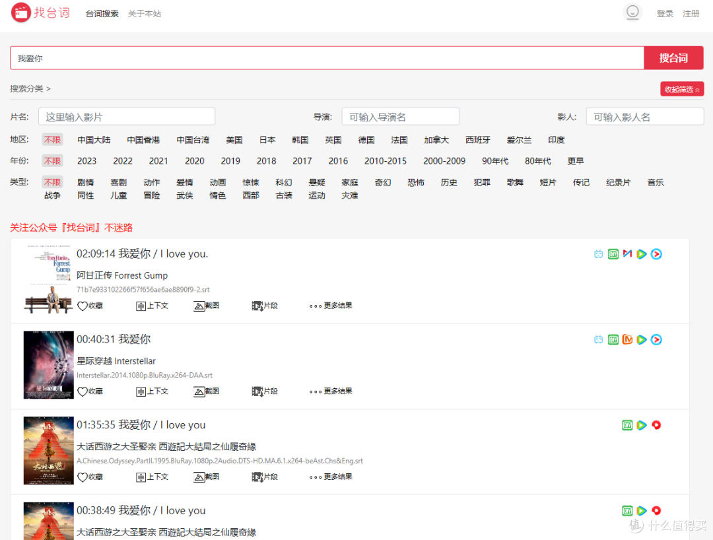The height and width of the screenshot is (540, 713).
Task: Favorite the 01:35:35 大话西游 line
Action: [90, 477]
